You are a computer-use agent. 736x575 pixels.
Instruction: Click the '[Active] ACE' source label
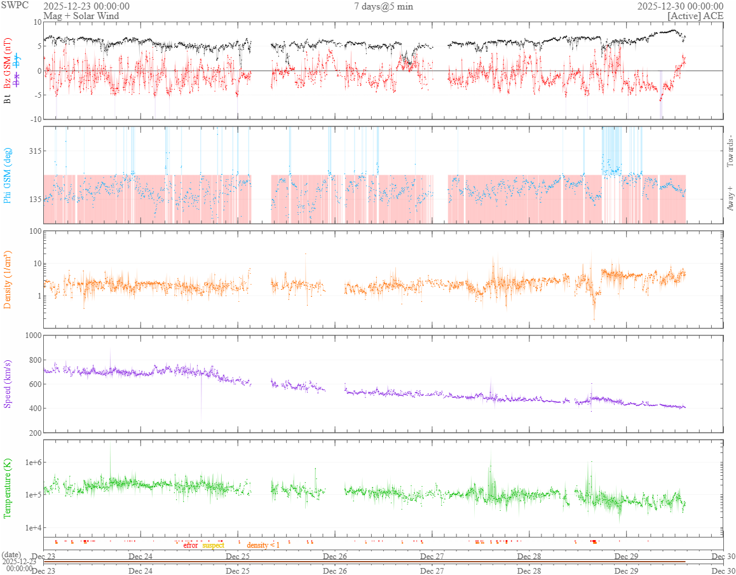(695, 16)
